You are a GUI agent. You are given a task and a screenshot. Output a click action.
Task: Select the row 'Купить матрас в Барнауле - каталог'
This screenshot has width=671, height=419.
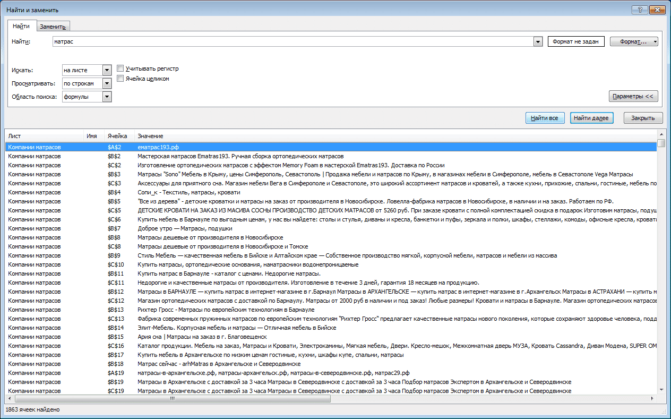tap(331, 273)
